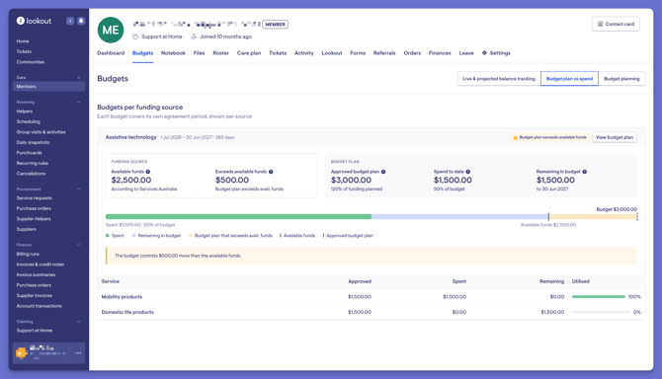Click the Domestic life products service row
Image resolution: width=662 pixels, height=379 pixels.
tap(372, 313)
